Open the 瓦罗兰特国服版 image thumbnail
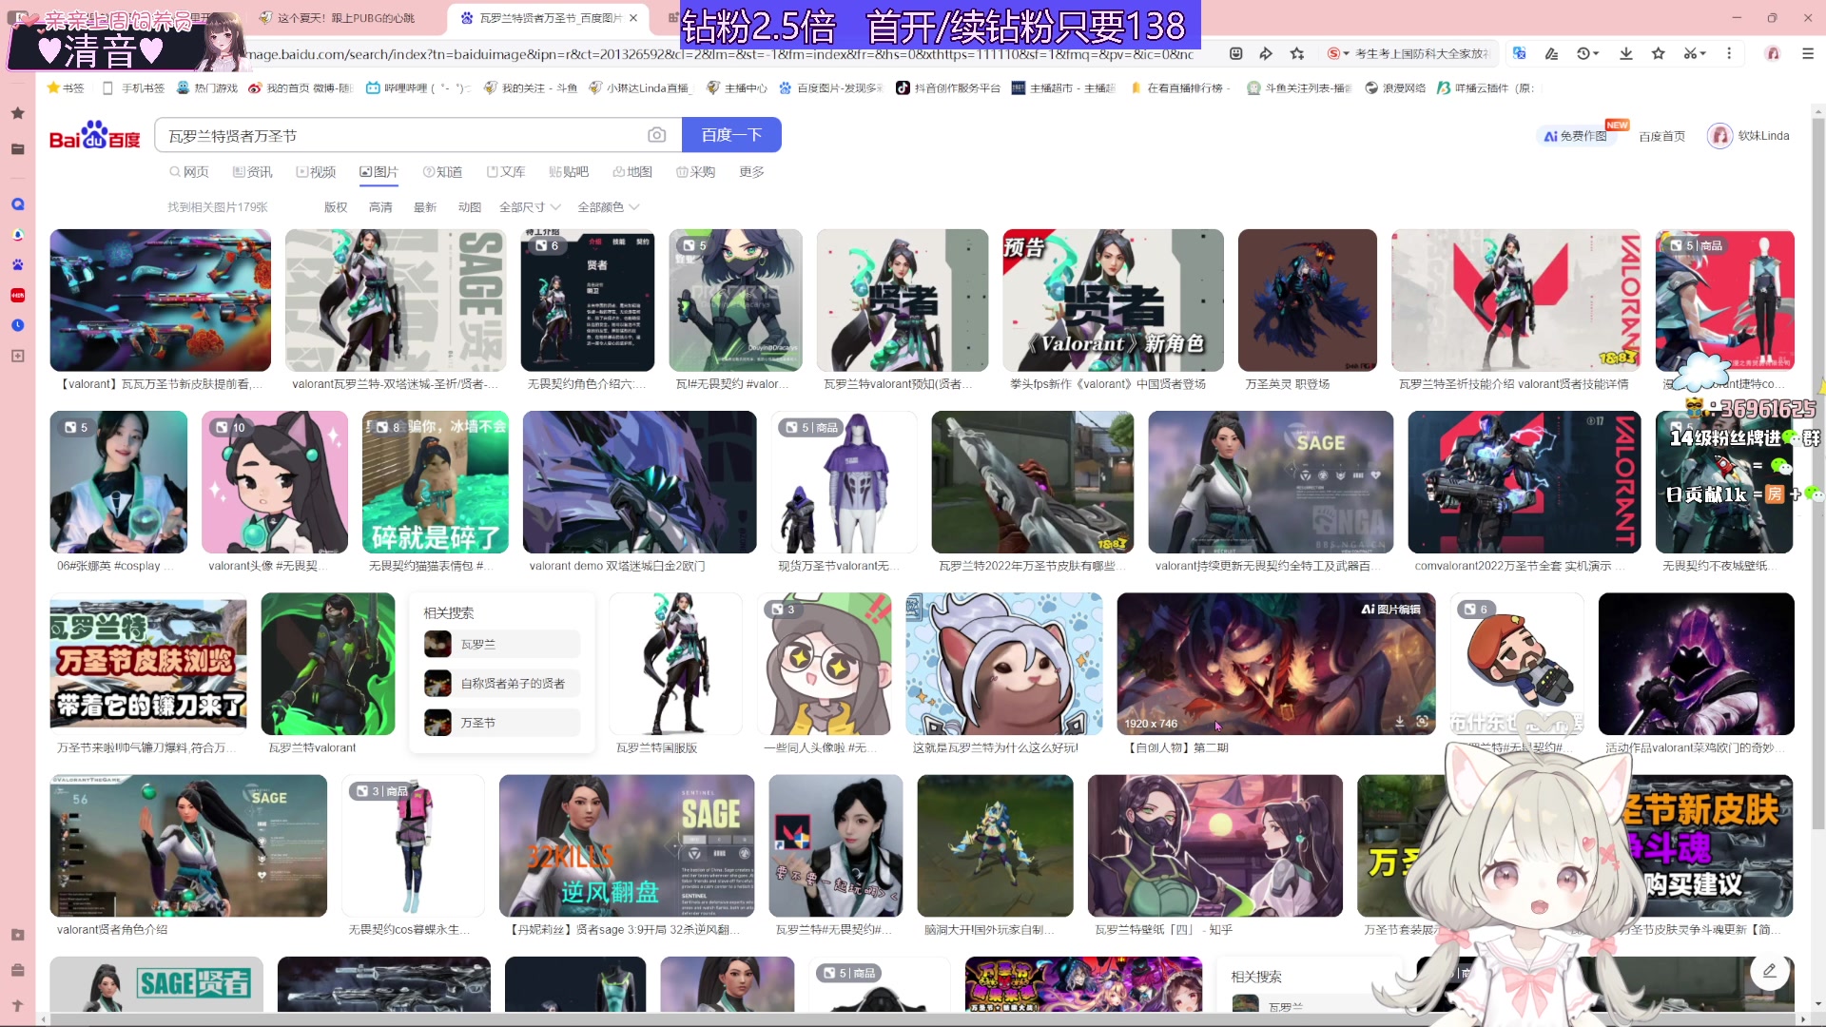The image size is (1826, 1027). click(676, 664)
